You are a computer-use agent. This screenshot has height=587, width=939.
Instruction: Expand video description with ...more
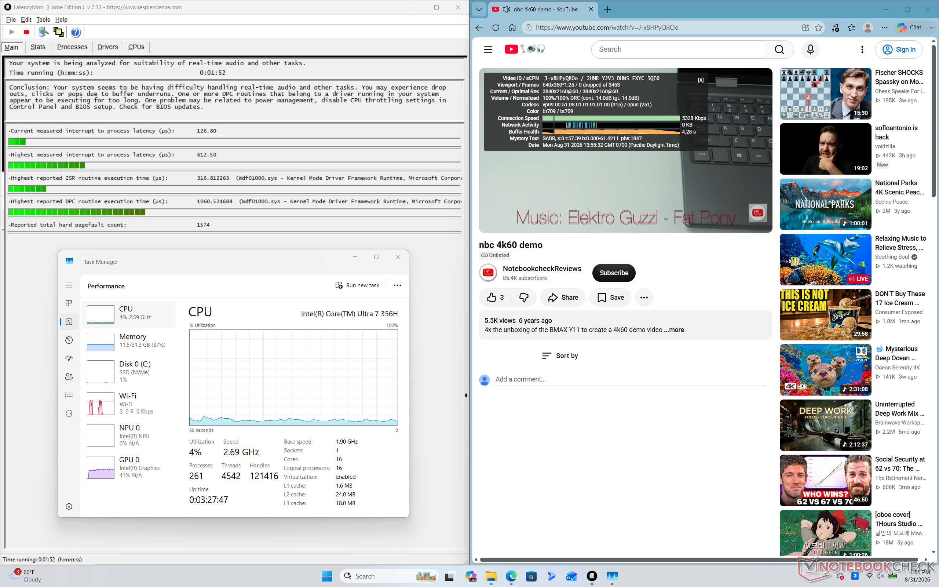[674, 329]
